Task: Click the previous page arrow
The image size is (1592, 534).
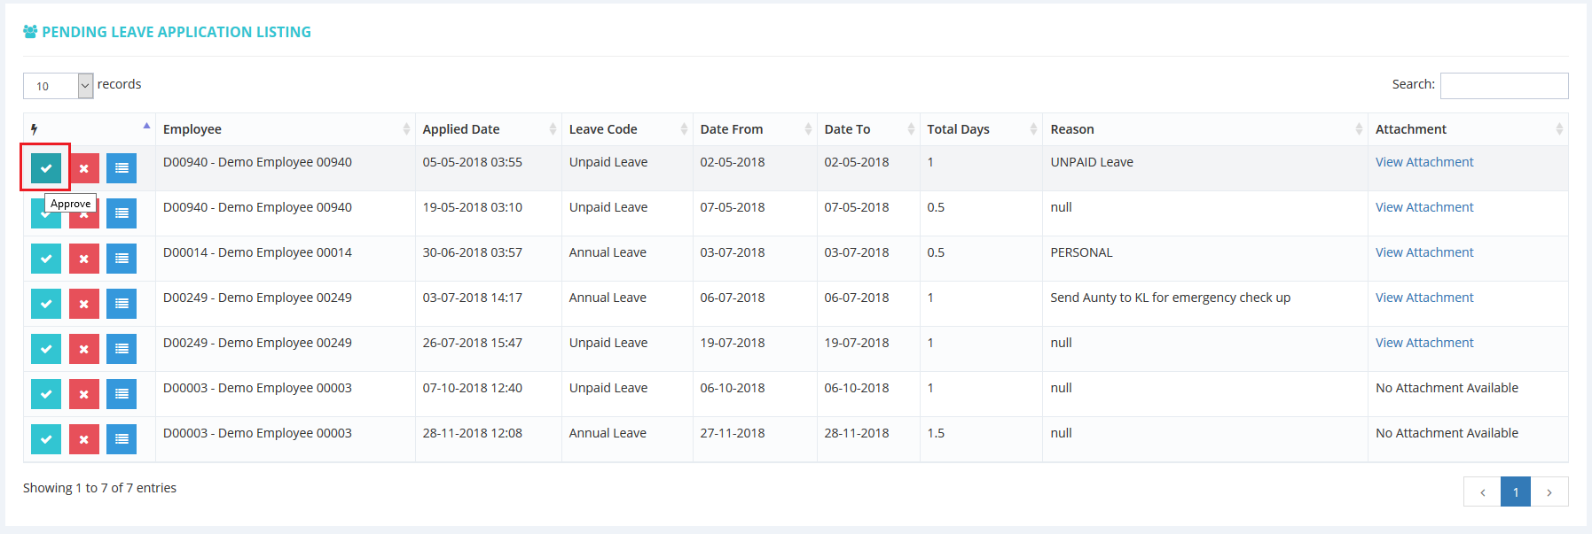Action: click(1482, 492)
